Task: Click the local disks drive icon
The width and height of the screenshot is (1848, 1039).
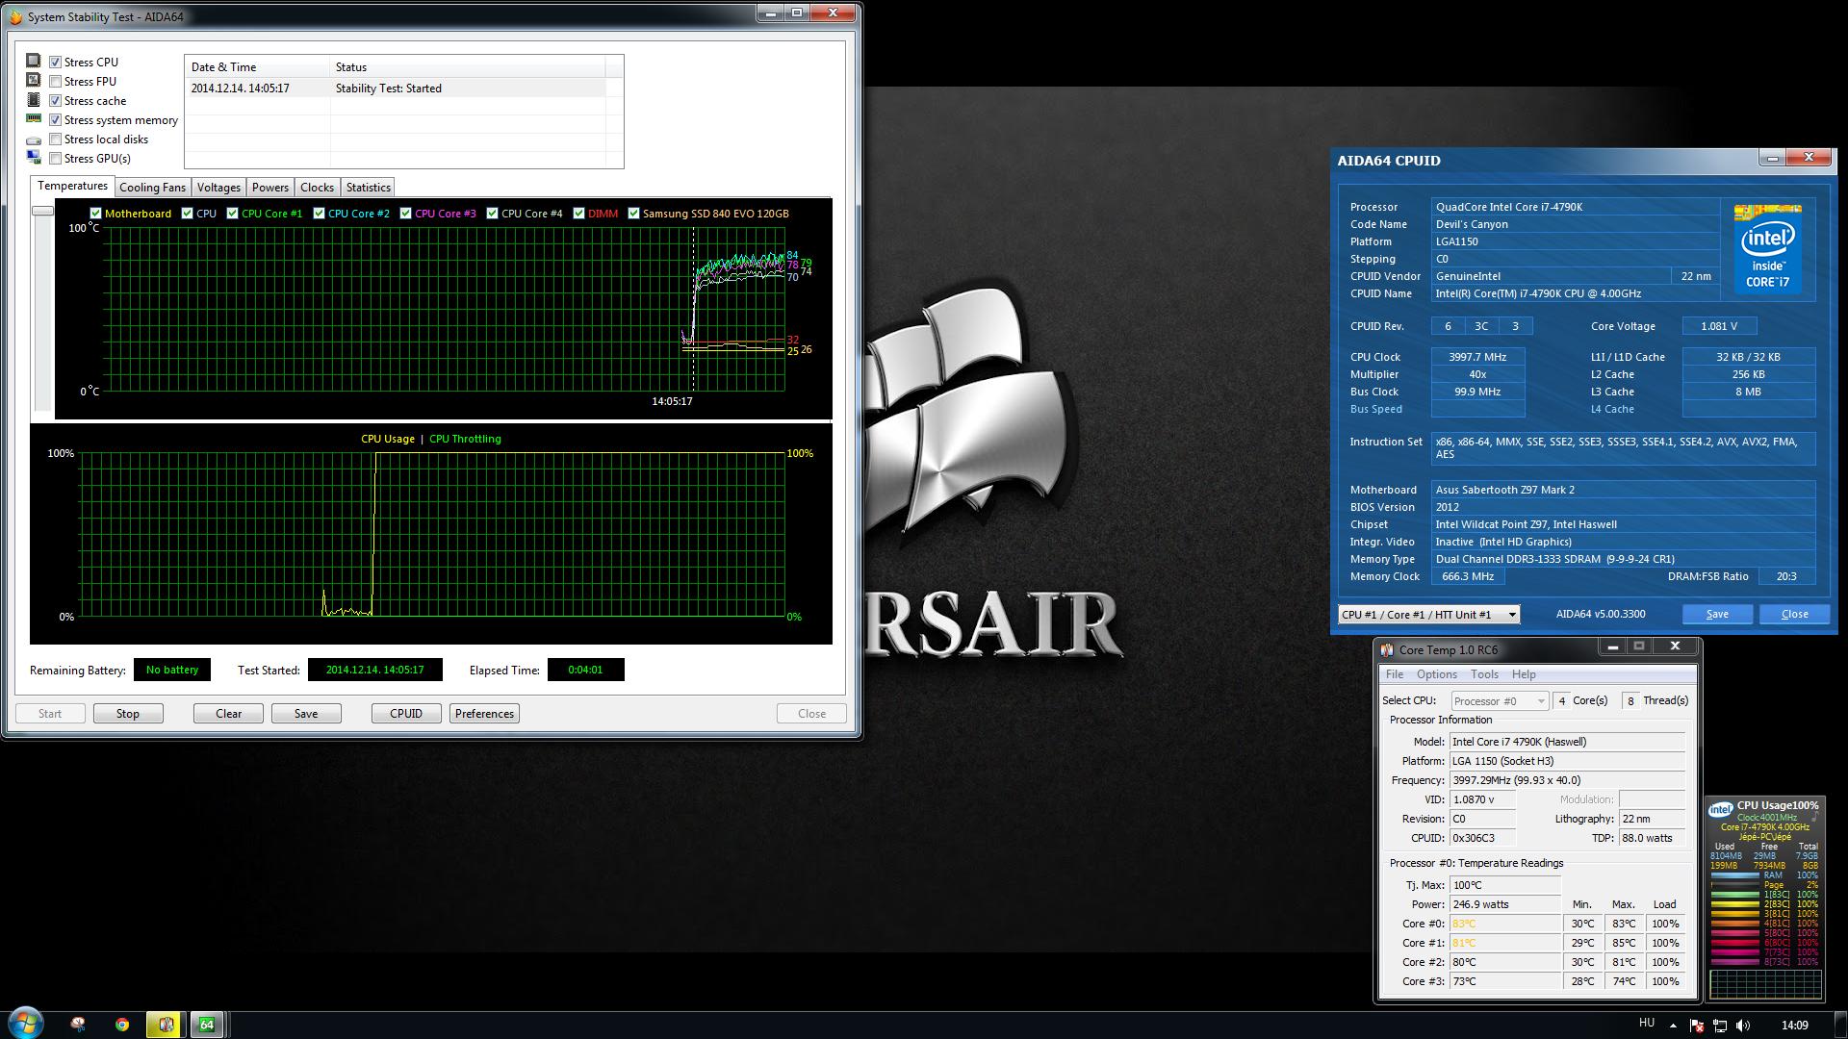Action: [34, 140]
